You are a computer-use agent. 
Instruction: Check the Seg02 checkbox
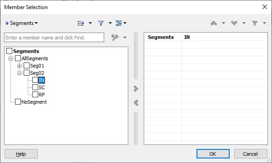[x=26, y=73]
